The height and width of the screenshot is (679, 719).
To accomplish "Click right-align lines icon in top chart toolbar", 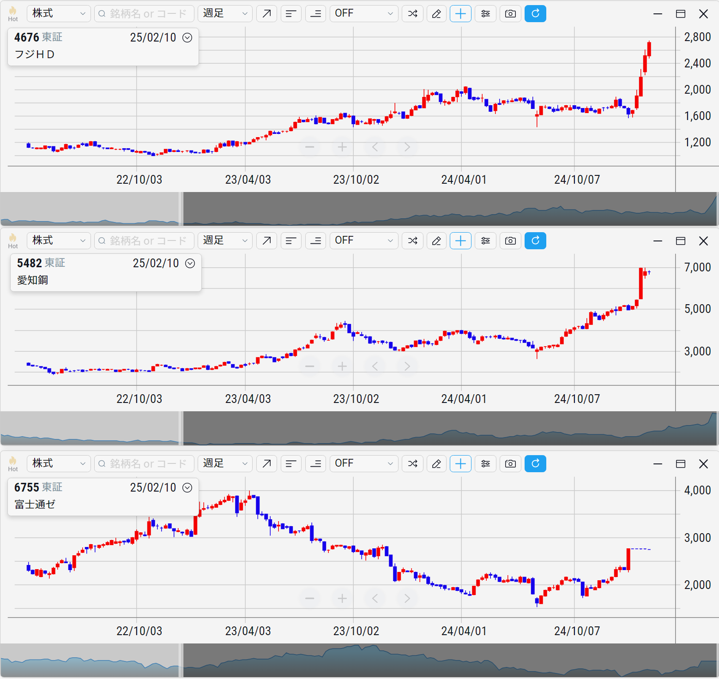I will (x=315, y=13).
